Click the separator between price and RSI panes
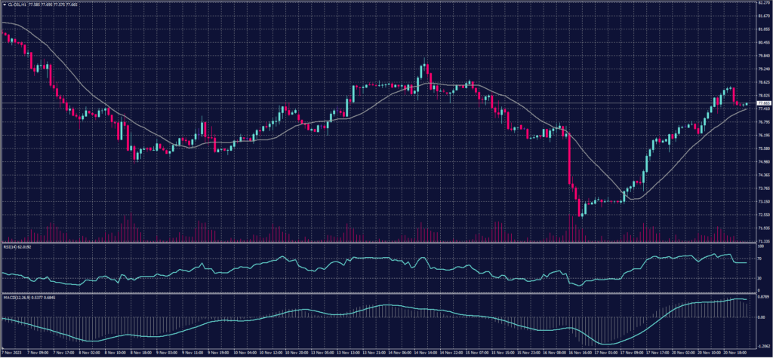This screenshot has width=773, height=358. tap(377, 241)
